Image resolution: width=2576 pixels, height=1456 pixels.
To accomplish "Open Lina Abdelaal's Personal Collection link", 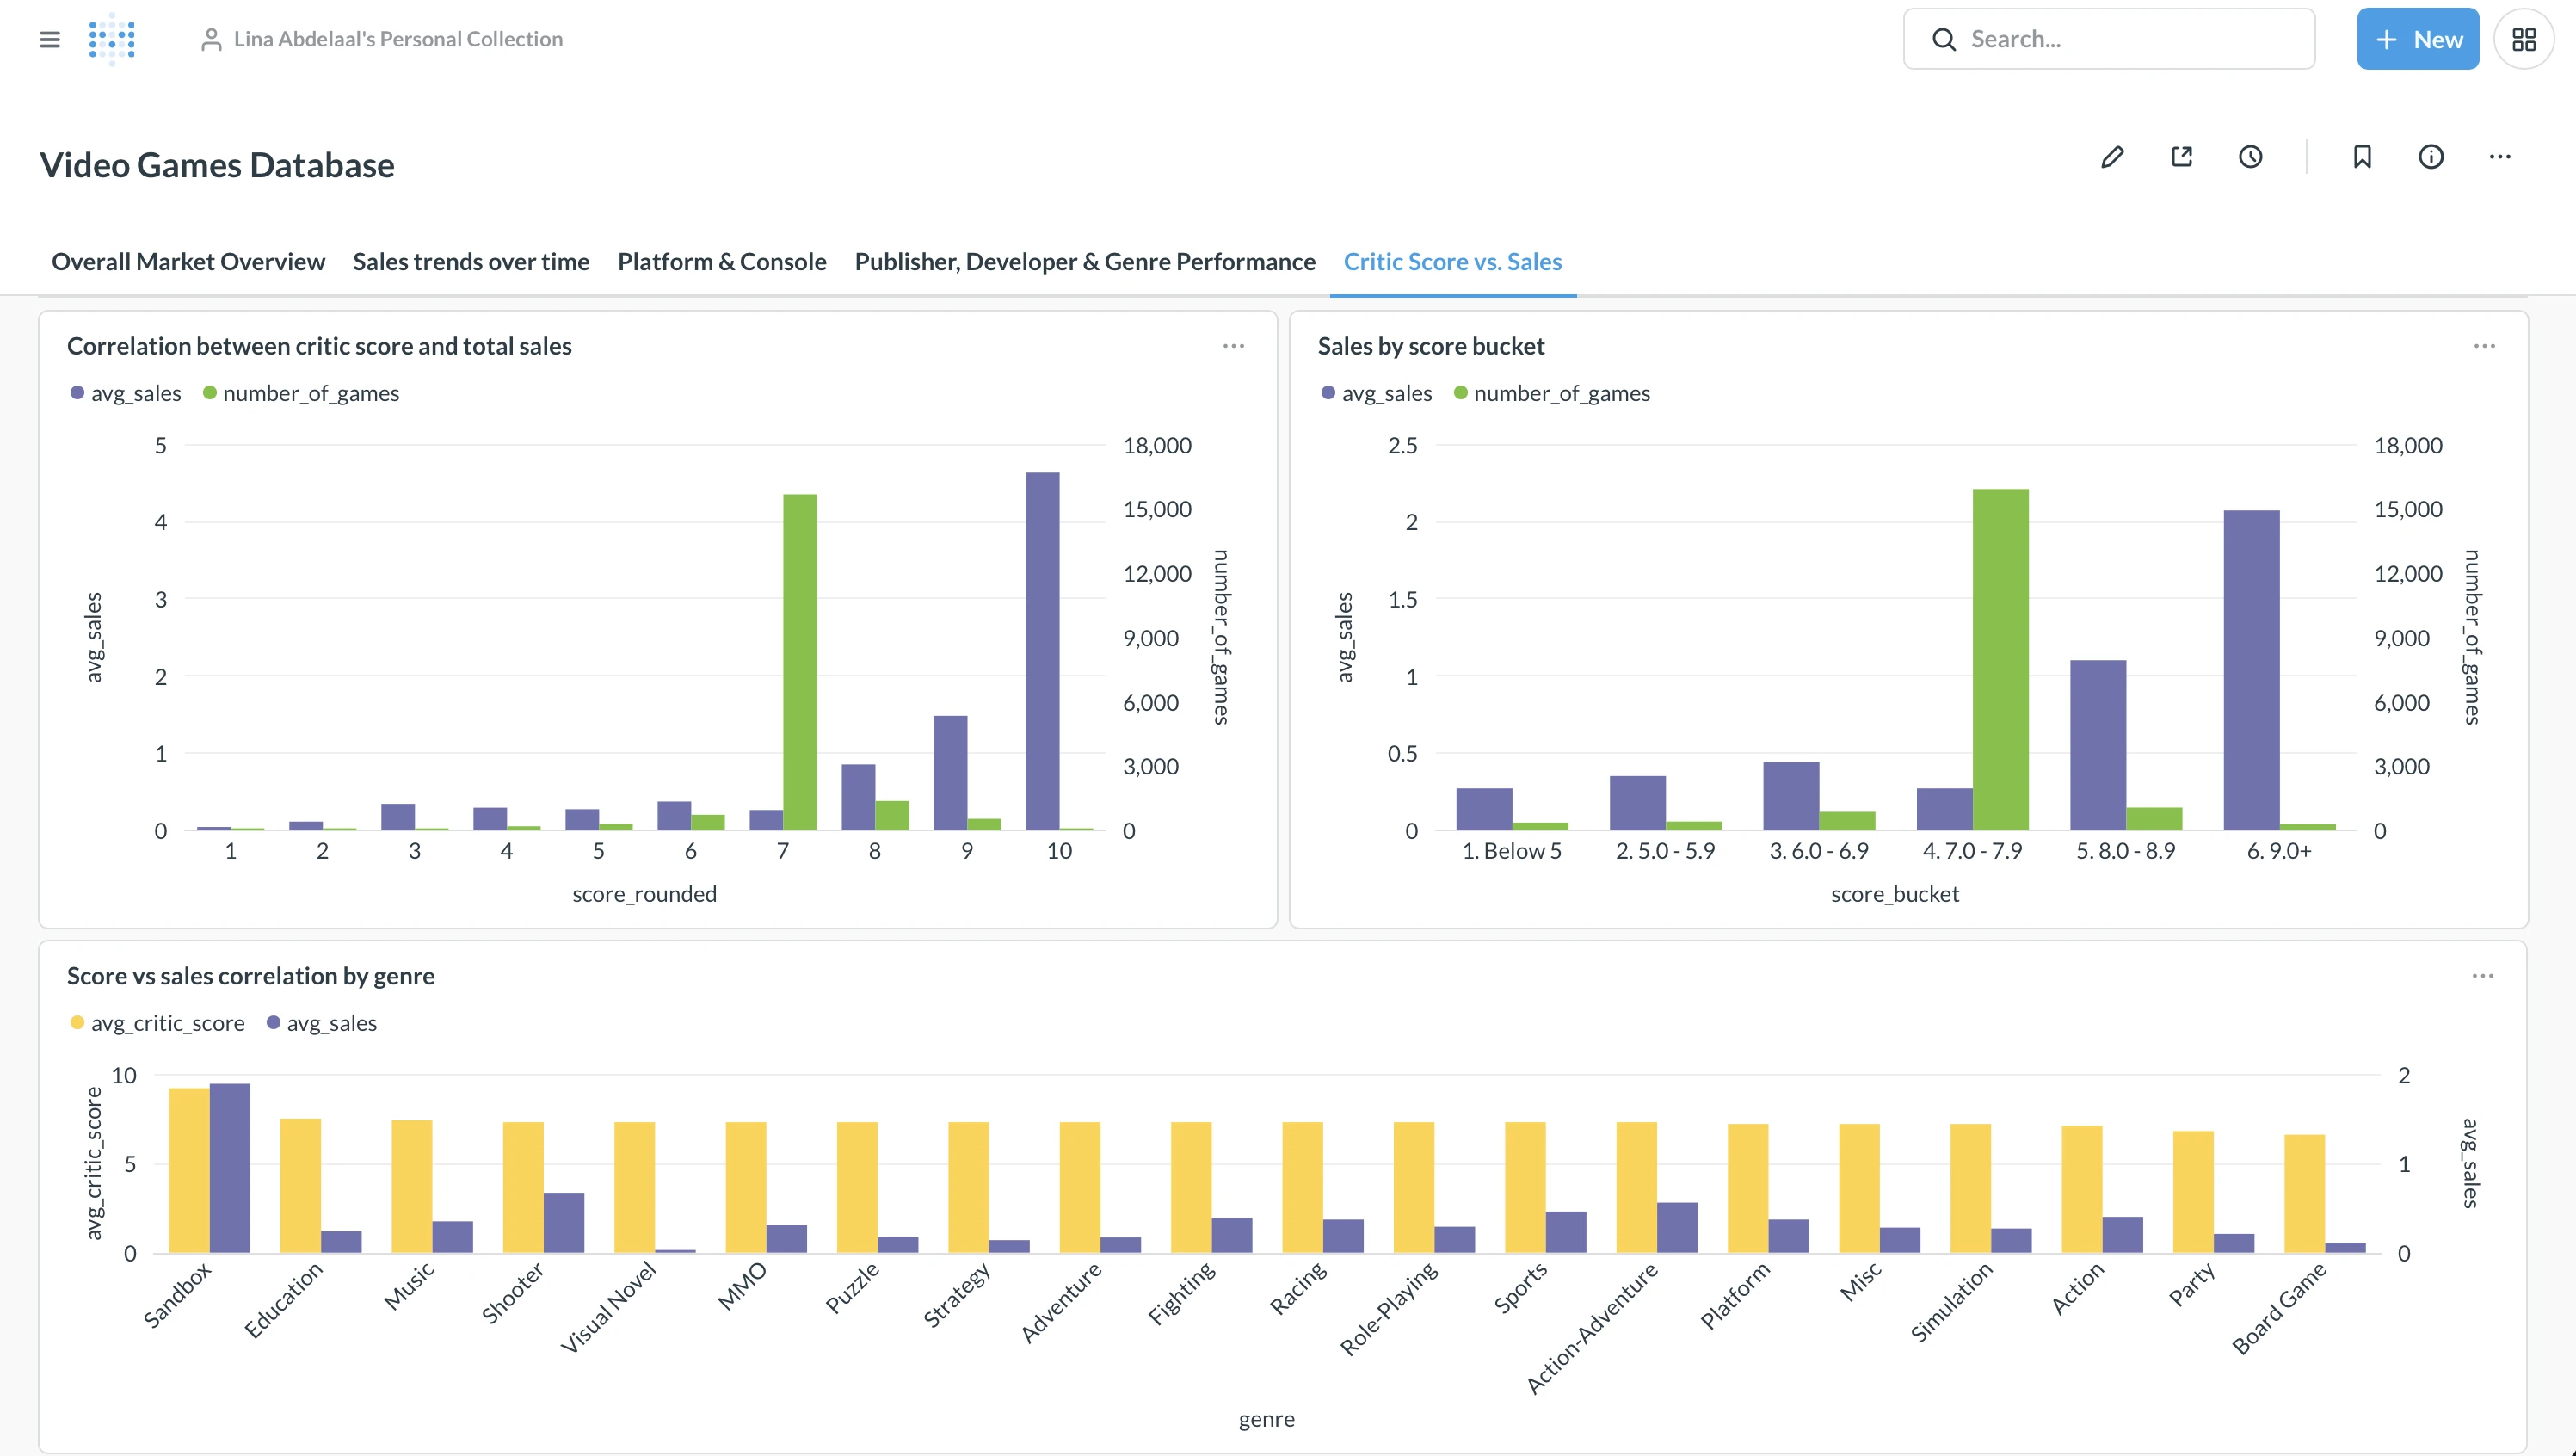I will coord(397,39).
